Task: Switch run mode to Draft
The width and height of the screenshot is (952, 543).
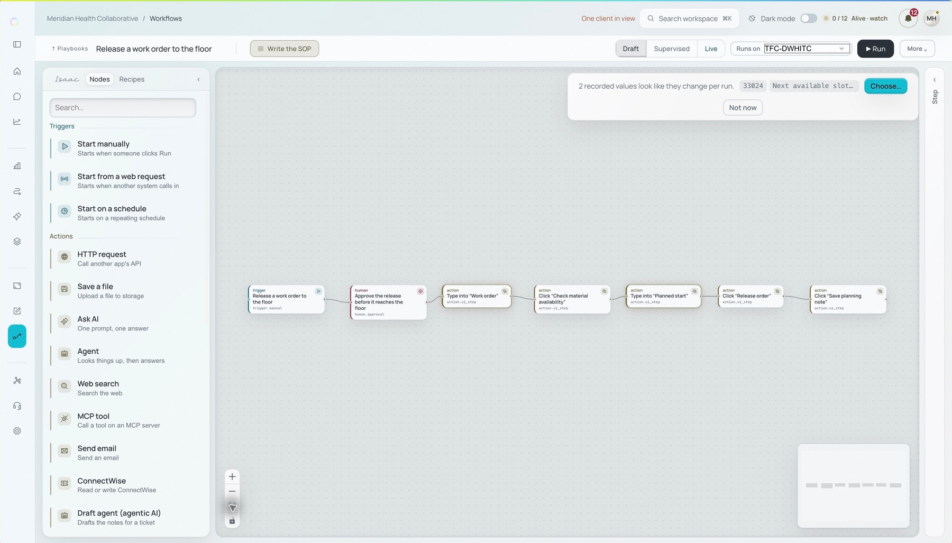Action: click(x=630, y=49)
